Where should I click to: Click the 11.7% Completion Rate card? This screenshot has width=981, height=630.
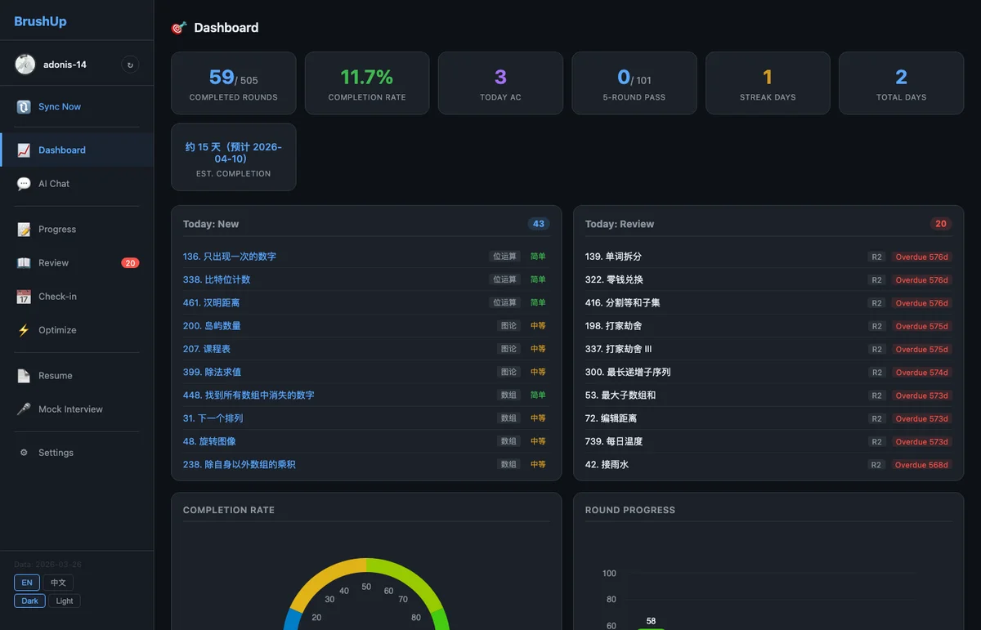click(367, 83)
